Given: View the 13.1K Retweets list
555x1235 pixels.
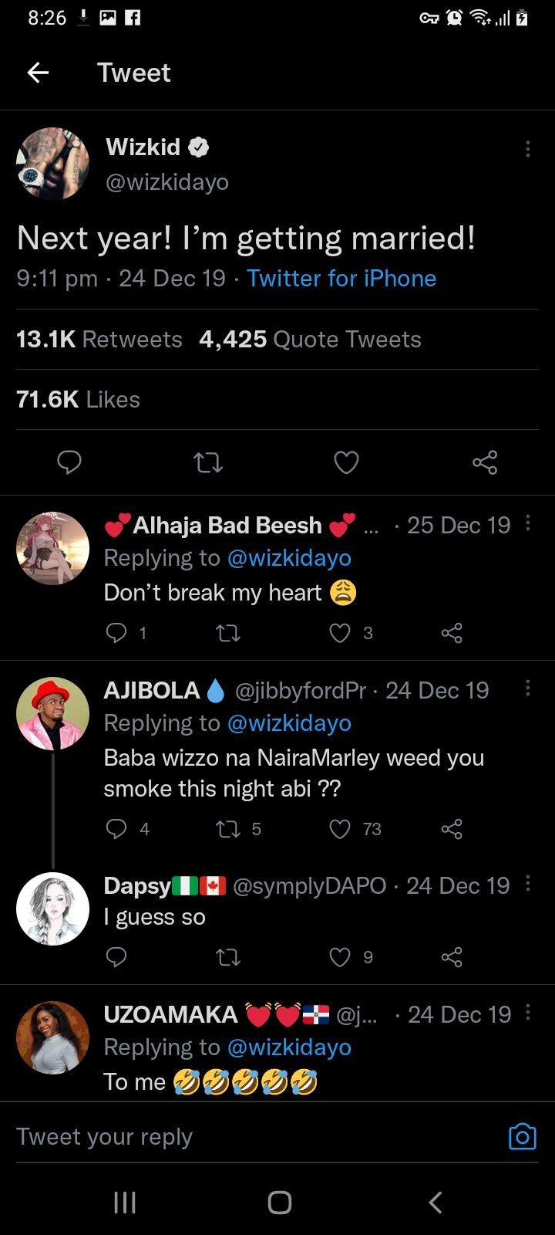Looking at the screenshot, I should click(99, 340).
